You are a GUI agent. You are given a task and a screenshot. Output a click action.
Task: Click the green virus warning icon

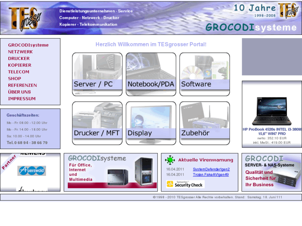pyautogui.click(x=170, y=160)
